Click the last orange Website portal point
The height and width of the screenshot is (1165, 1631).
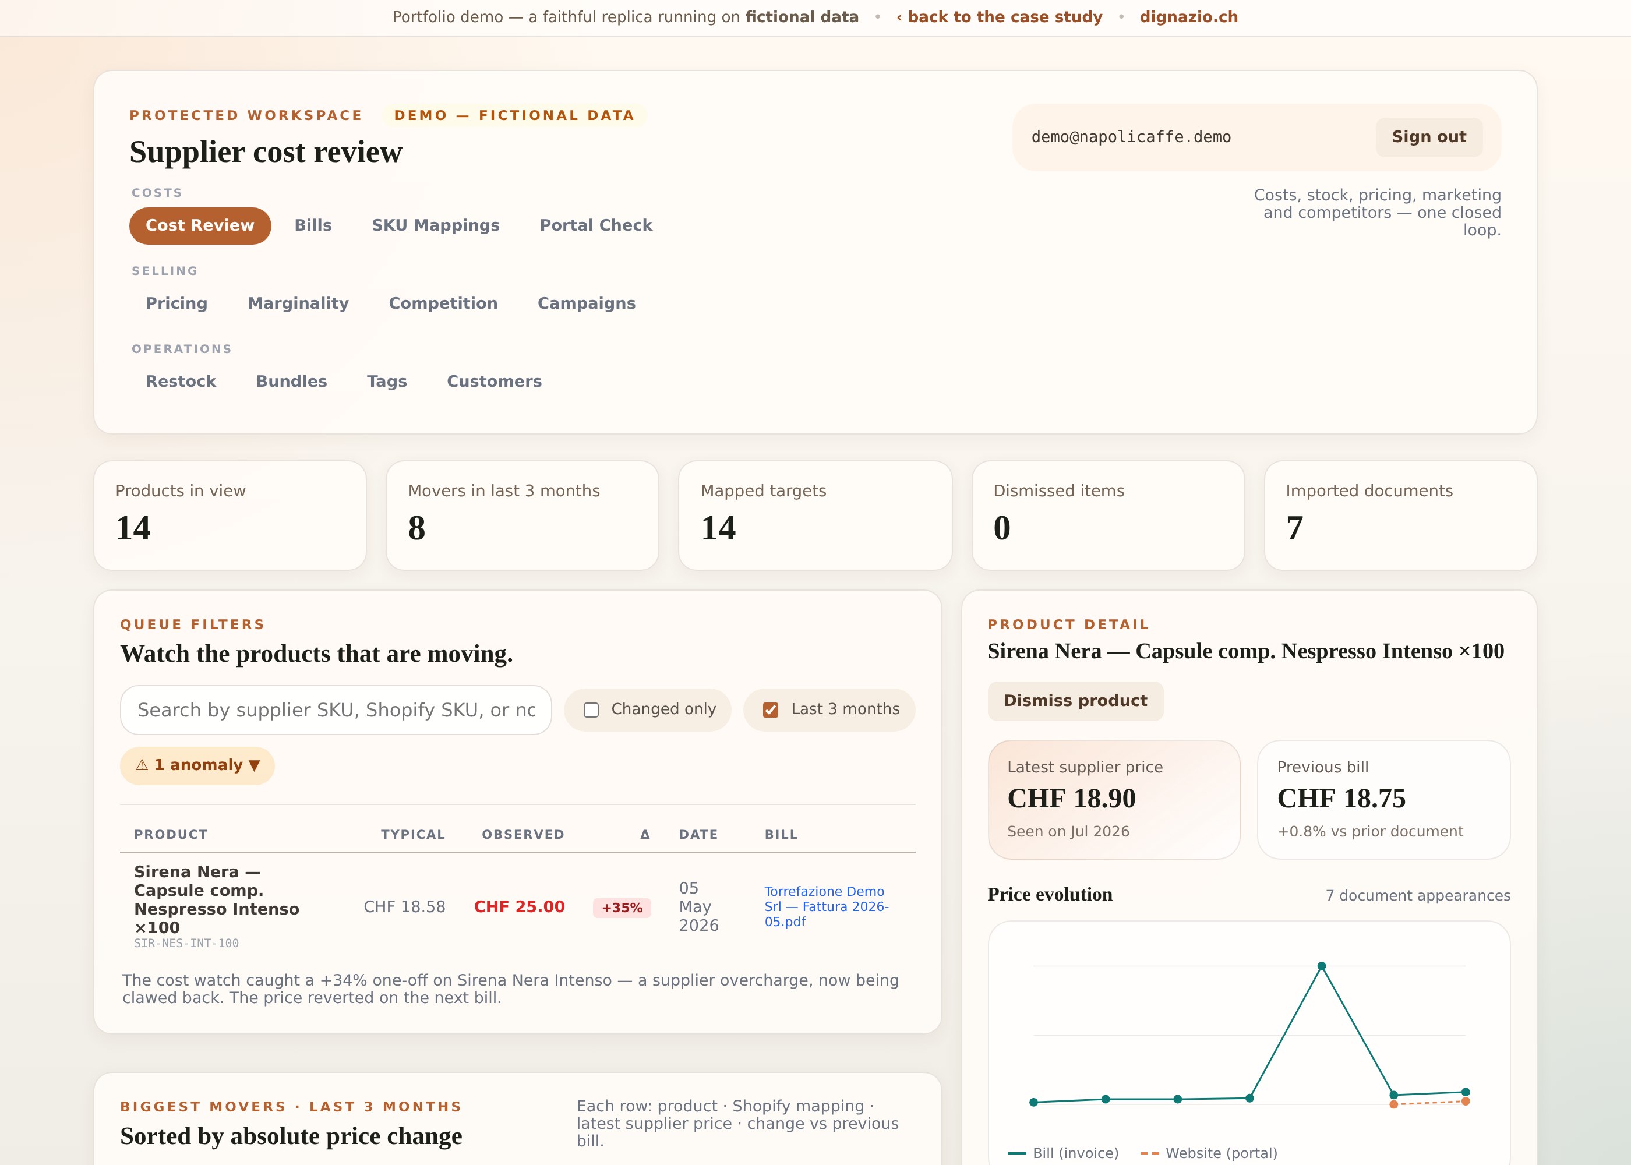click(1466, 1102)
